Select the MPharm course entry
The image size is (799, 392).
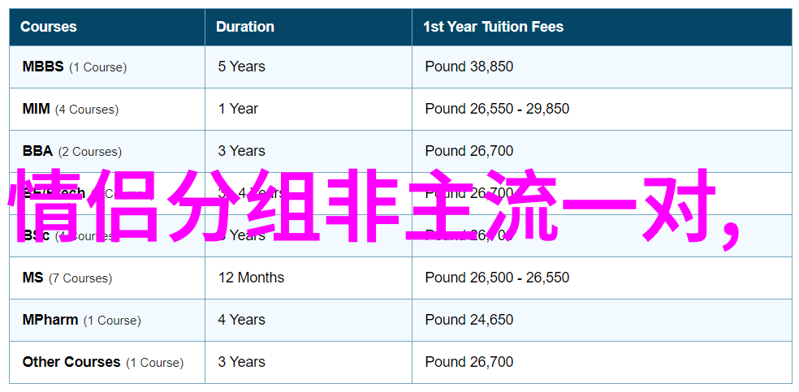pyautogui.click(x=81, y=321)
